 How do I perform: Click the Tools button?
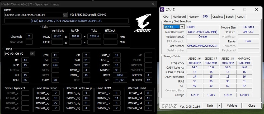210,106
